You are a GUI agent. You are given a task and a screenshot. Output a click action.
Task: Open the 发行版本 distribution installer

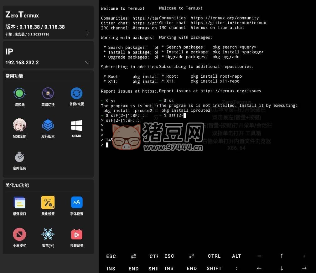coord(48,128)
